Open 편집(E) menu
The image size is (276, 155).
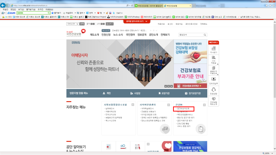coord(13,10)
